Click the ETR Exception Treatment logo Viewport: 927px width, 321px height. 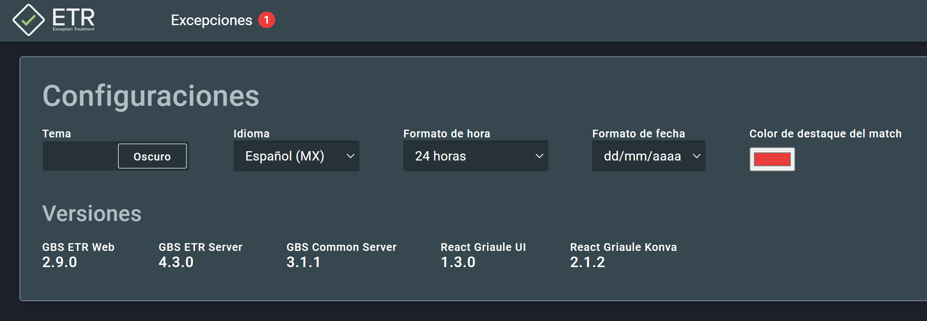point(54,19)
